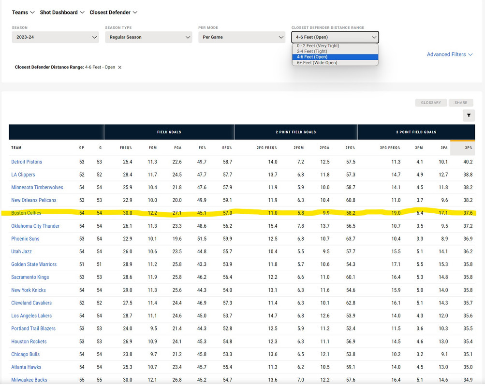Open Utah Jazz team link

pos(21,251)
